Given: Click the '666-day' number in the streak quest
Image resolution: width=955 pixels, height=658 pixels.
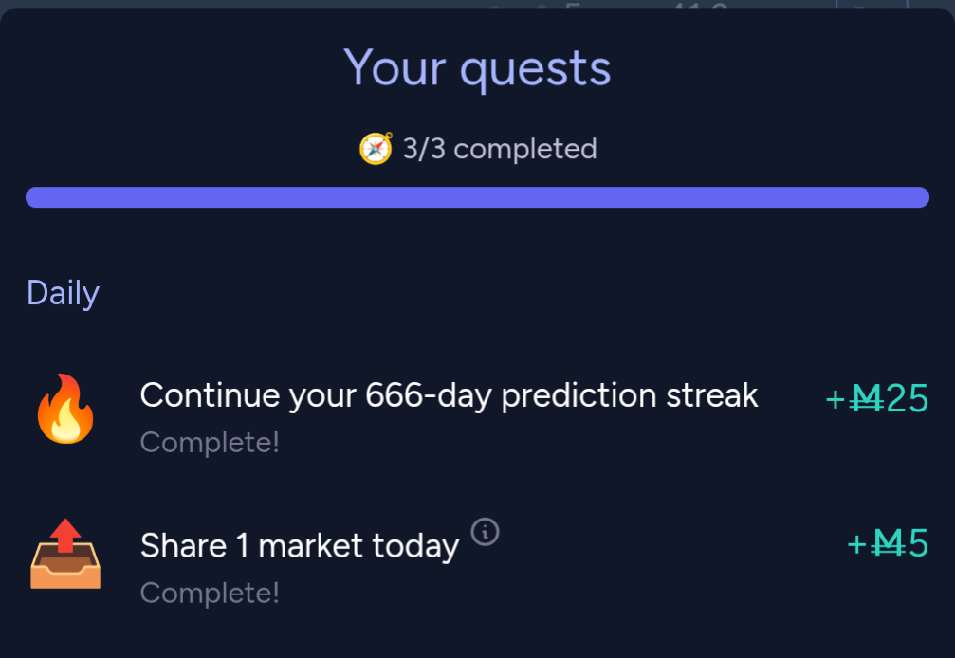Looking at the screenshot, I should pos(428,395).
